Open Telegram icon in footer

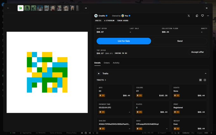tap(90, 133)
